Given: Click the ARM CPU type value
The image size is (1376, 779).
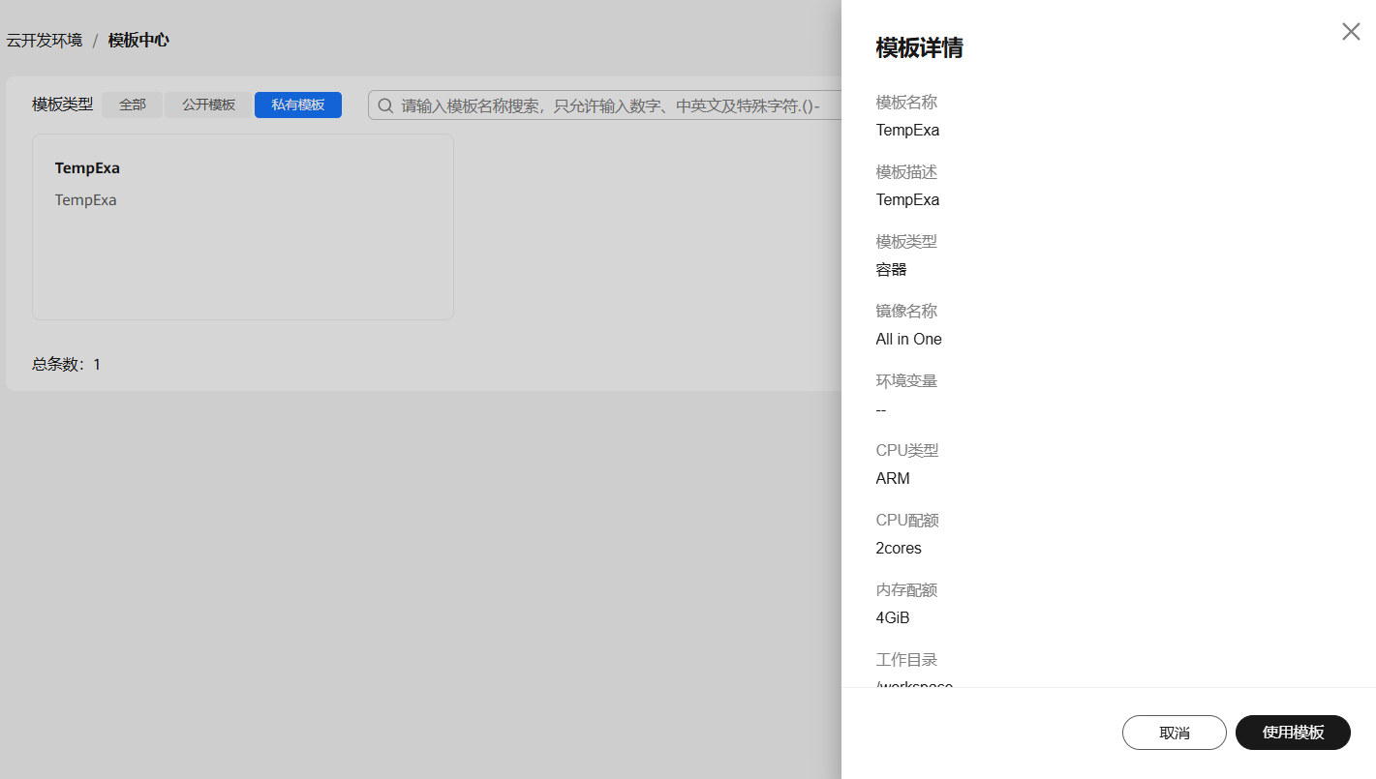Looking at the screenshot, I should [x=893, y=479].
